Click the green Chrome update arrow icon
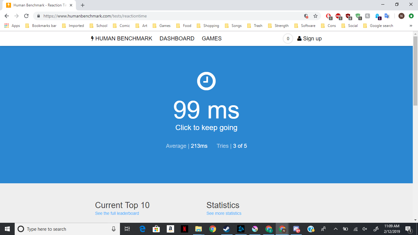This screenshot has width=418, height=235. tap(411, 16)
